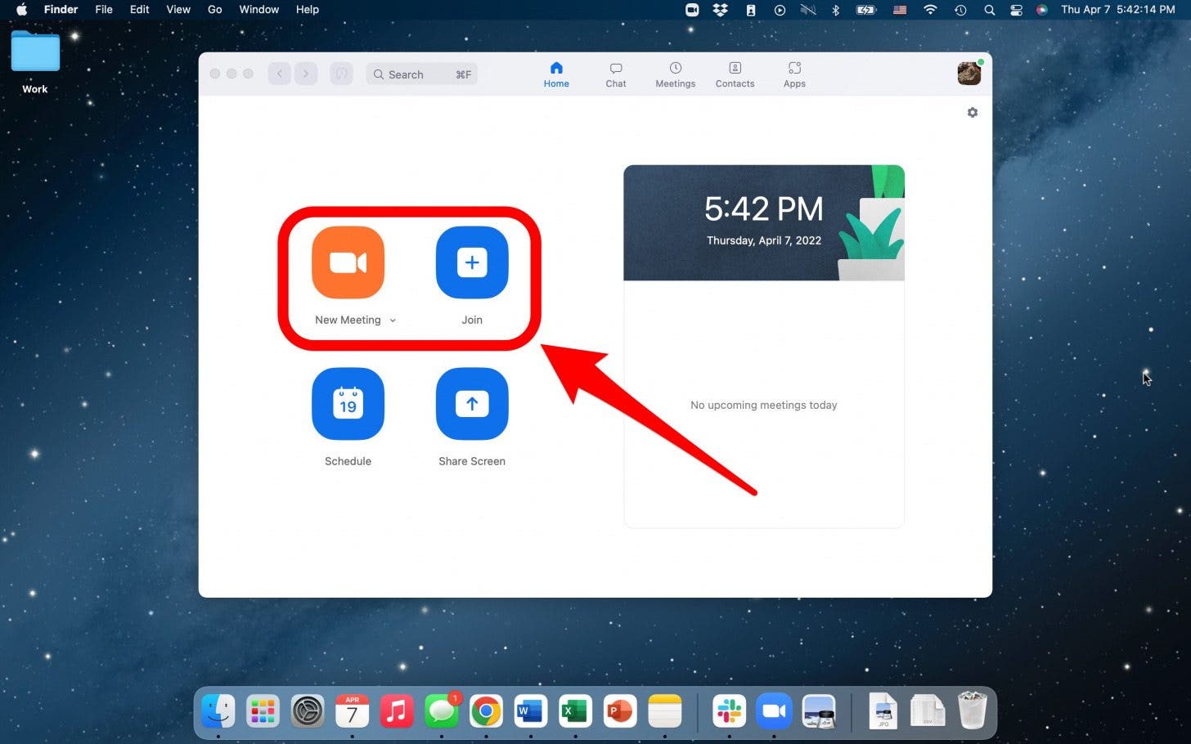Join a meeting using the Join icon
The image size is (1191, 744).
point(472,262)
